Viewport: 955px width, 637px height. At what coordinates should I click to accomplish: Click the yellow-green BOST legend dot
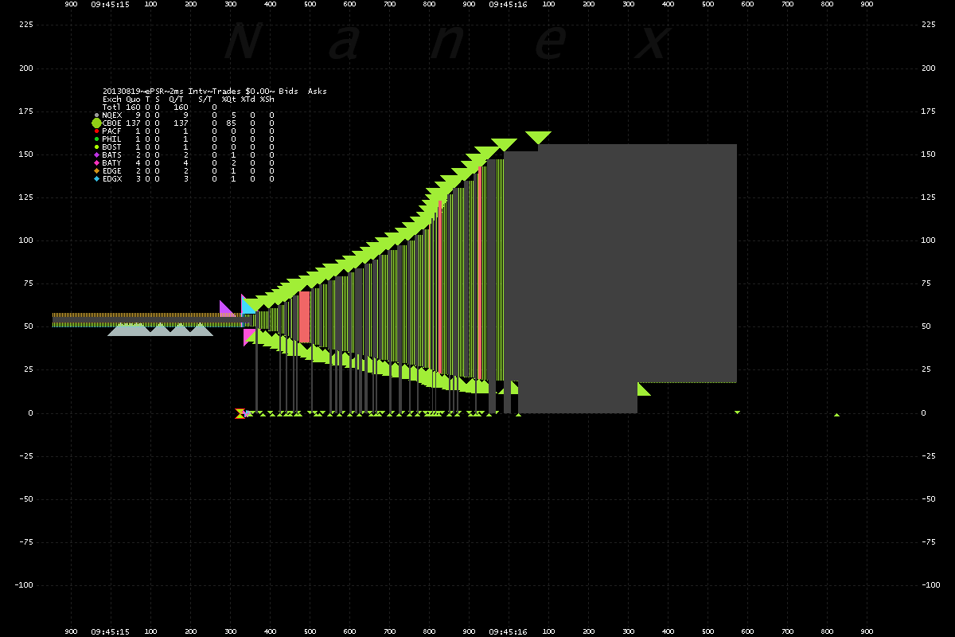tap(96, 147)
